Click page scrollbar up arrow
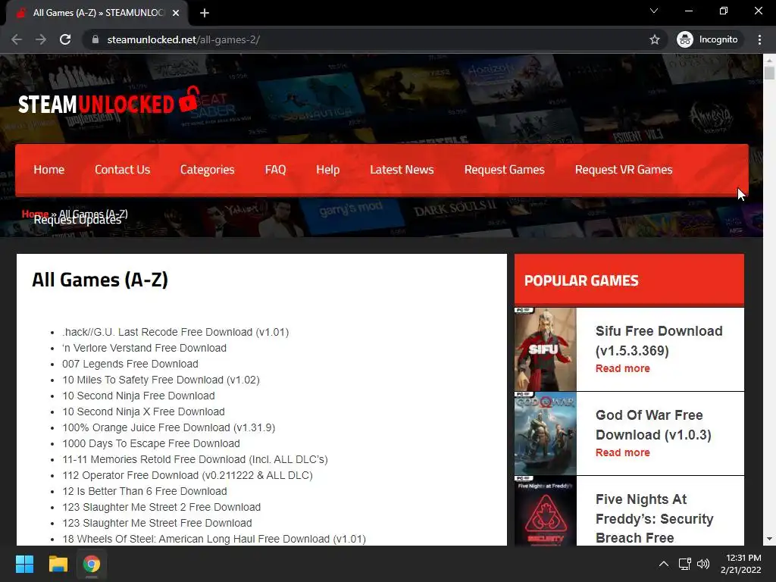The image size is (776, 582). pos(769,59)
